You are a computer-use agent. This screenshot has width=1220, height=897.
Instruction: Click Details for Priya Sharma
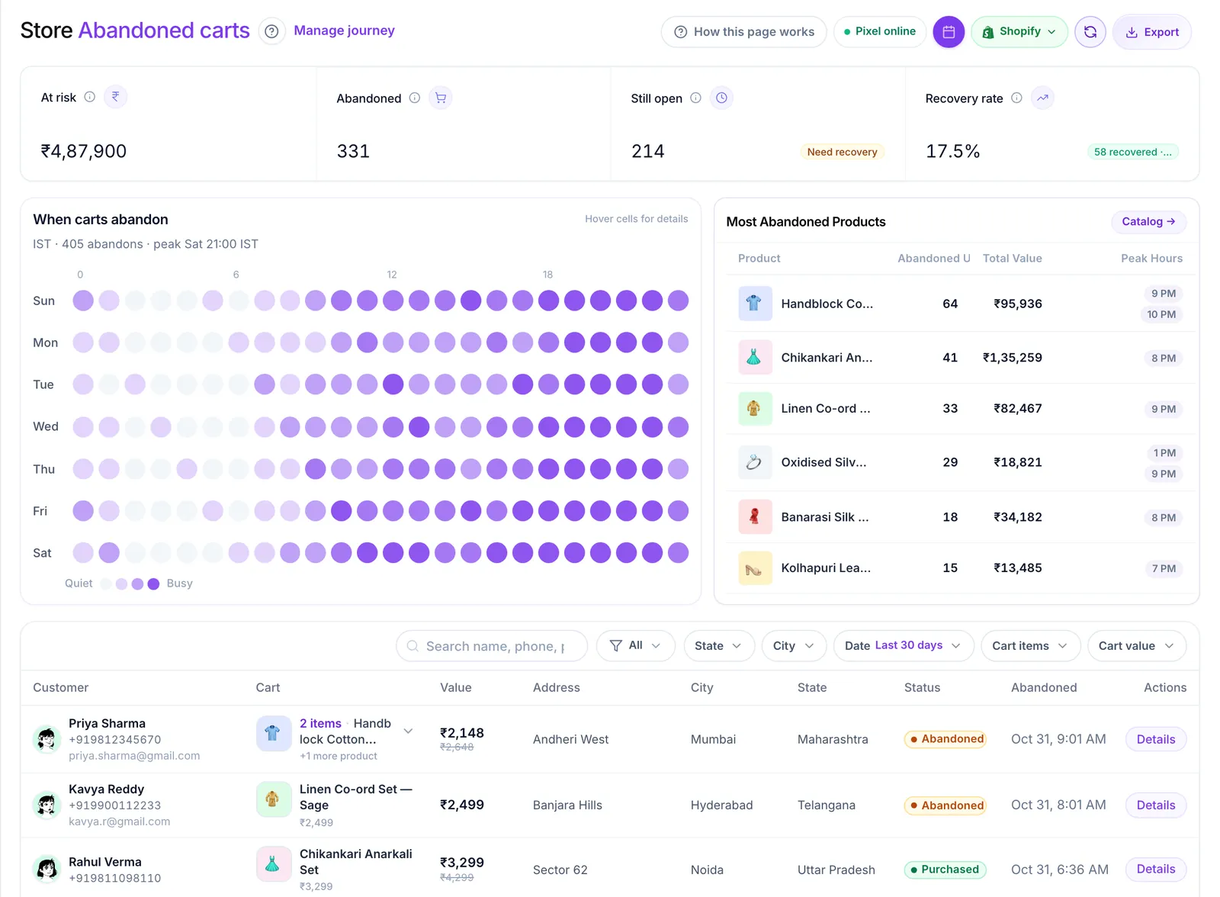tap(1156, 739)
